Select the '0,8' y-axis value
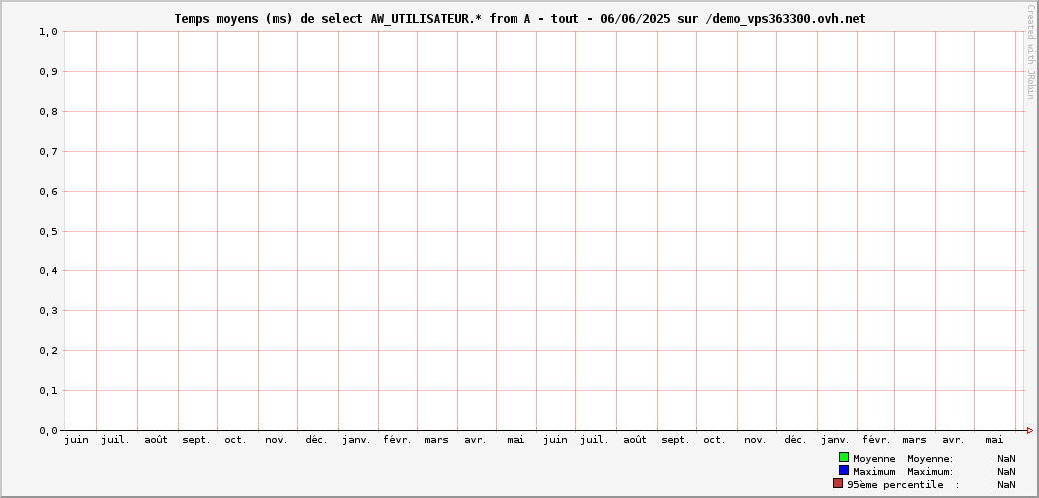 tap(48, 111)
